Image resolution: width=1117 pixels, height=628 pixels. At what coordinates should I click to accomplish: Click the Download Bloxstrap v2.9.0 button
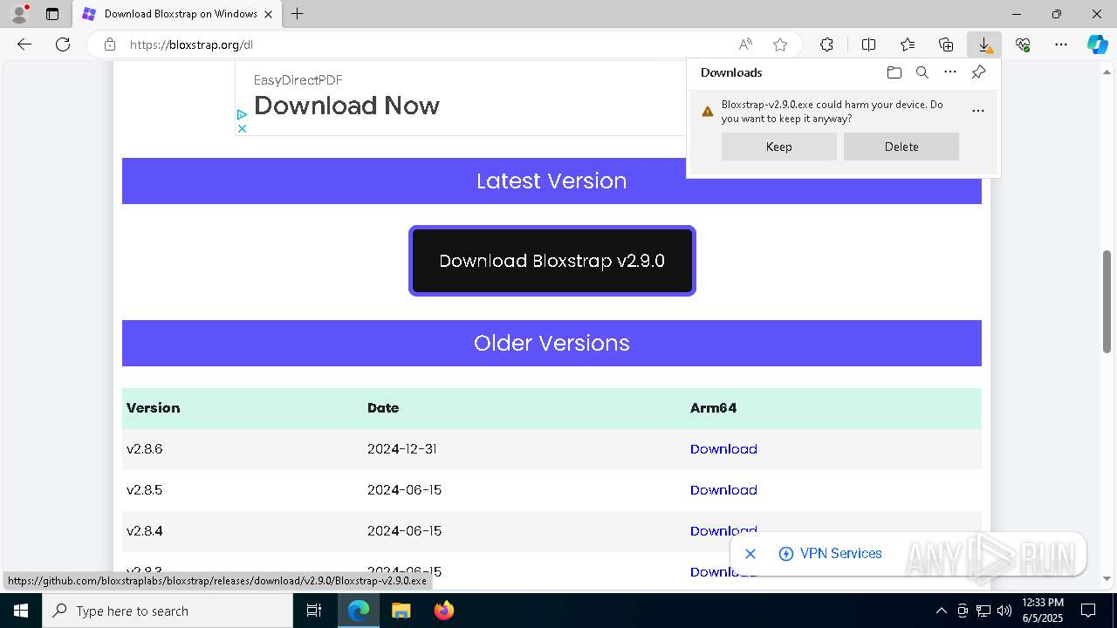pyautogui.click(x=552, y=261)
